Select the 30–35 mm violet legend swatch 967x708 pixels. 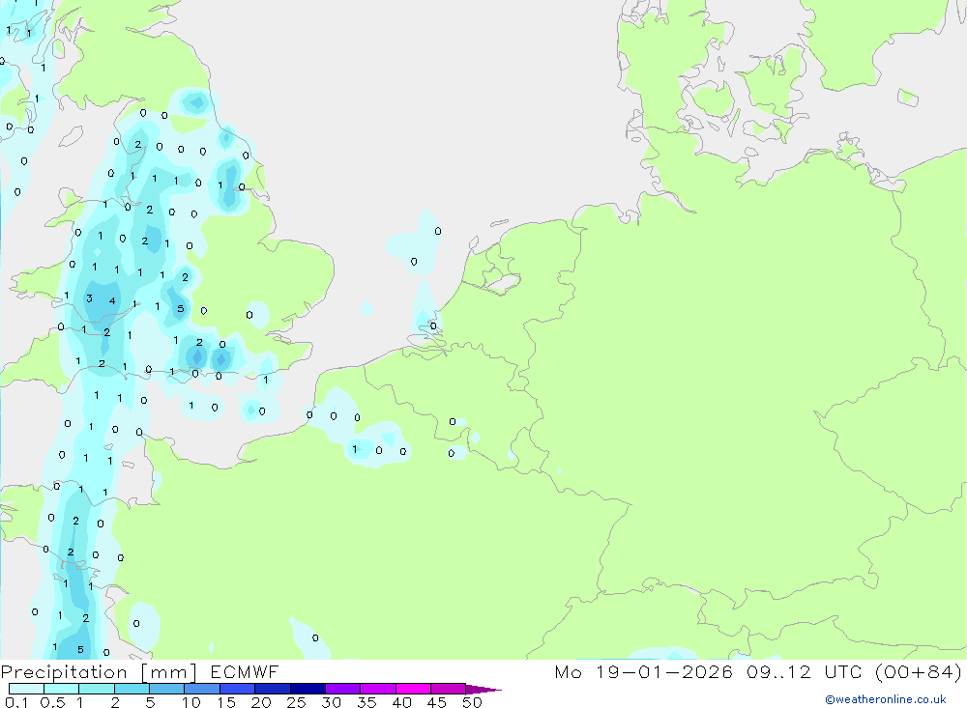click(x=343, y=689)
